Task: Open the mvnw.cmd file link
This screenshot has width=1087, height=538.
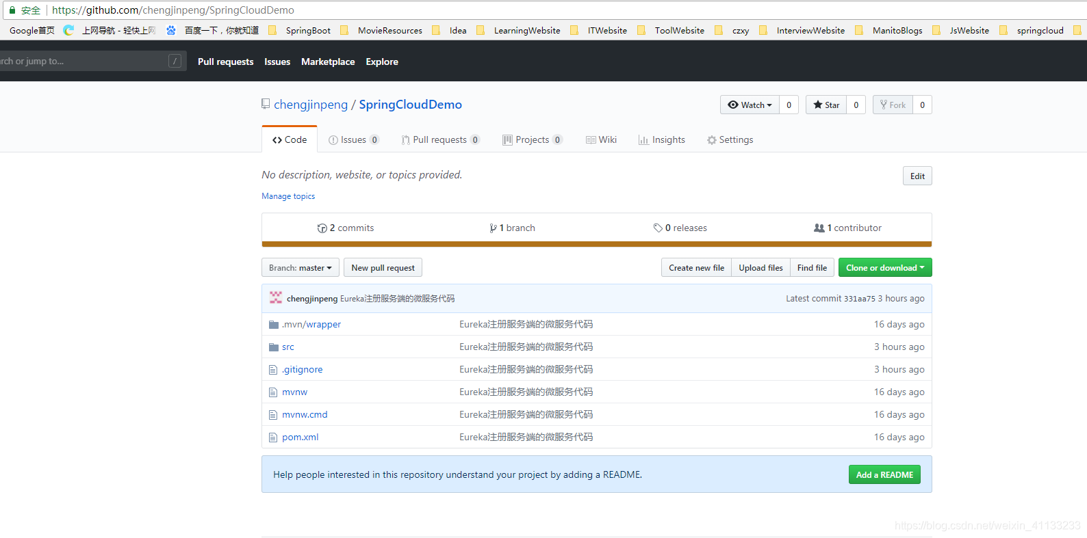Action: click(305, 415)
